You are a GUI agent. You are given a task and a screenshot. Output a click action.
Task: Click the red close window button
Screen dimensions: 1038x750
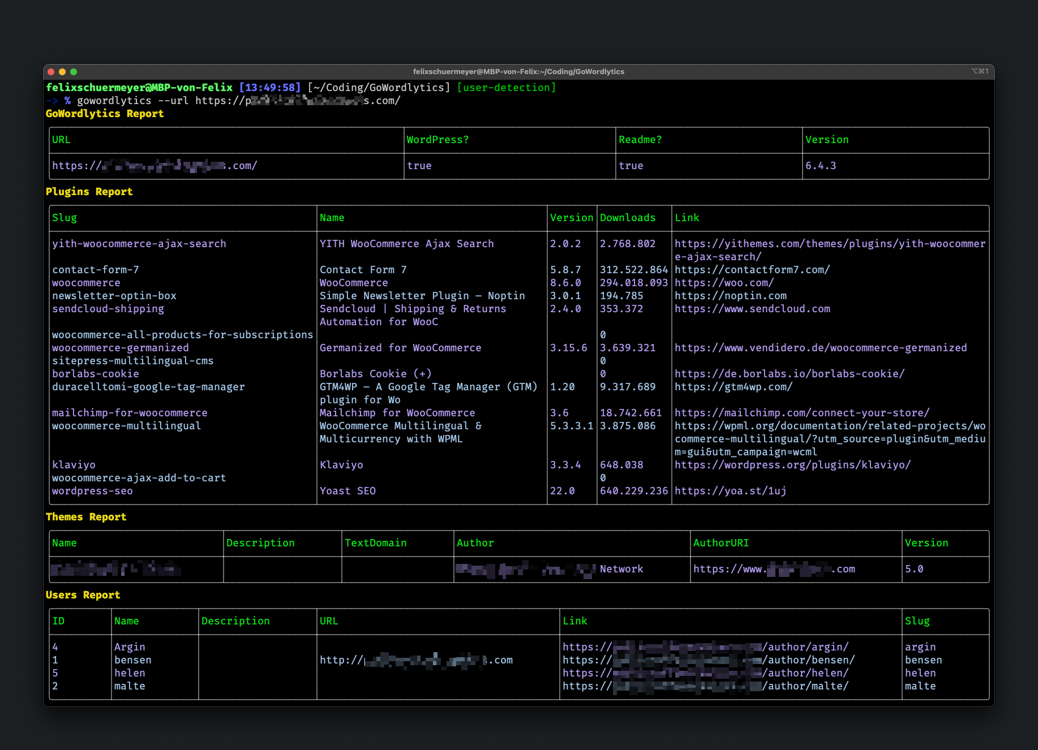[x=51, y=72]
